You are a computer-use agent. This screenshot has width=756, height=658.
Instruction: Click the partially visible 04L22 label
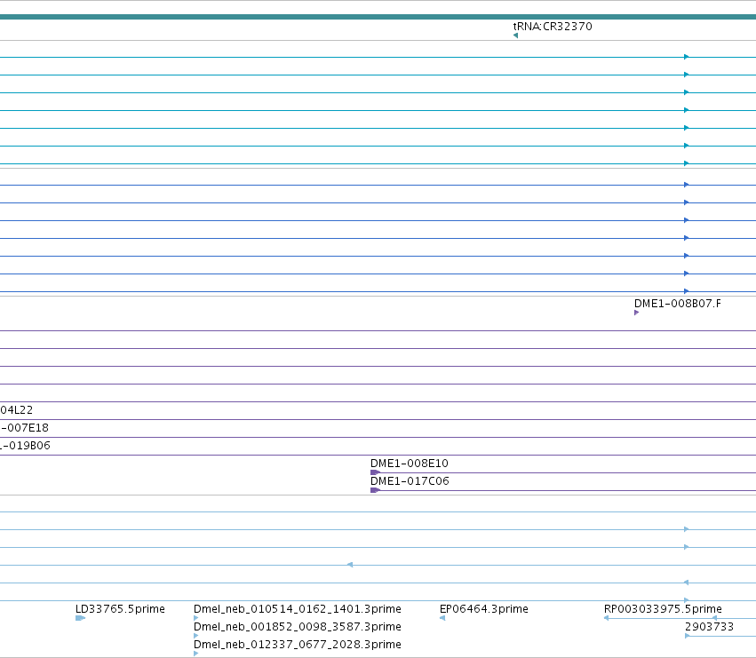point(16,410)
